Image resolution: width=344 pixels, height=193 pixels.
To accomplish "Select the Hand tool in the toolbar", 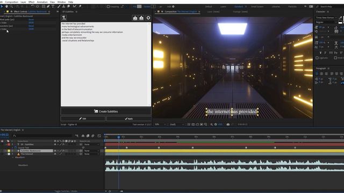I will tap(6, 6).
